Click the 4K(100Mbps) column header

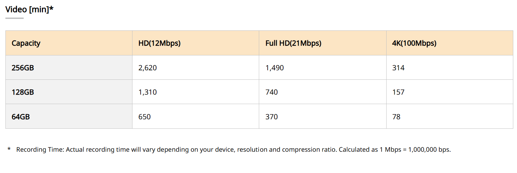[414, 43]
